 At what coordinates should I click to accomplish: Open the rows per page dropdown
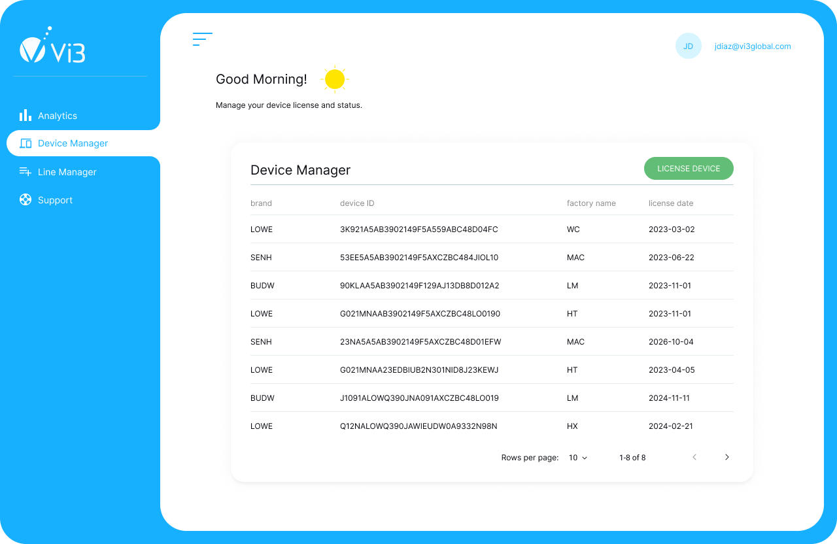(578, 458)
